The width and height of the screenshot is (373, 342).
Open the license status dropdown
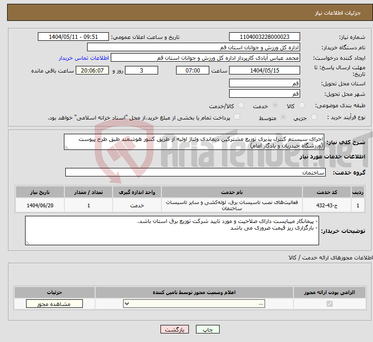(x=194, y=304)
